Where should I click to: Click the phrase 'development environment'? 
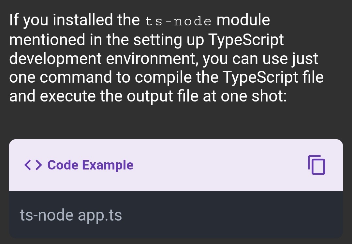click(x=104, y=59)
